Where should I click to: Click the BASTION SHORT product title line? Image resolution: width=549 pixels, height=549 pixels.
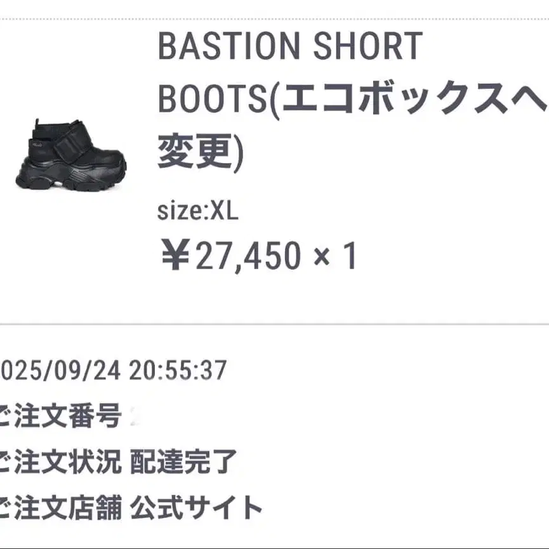[x=290, y=46]
